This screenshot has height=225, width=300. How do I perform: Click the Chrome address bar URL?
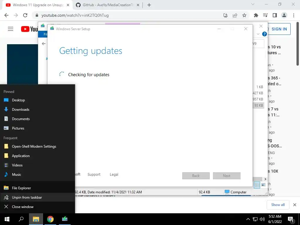click(x=75, y=15)
